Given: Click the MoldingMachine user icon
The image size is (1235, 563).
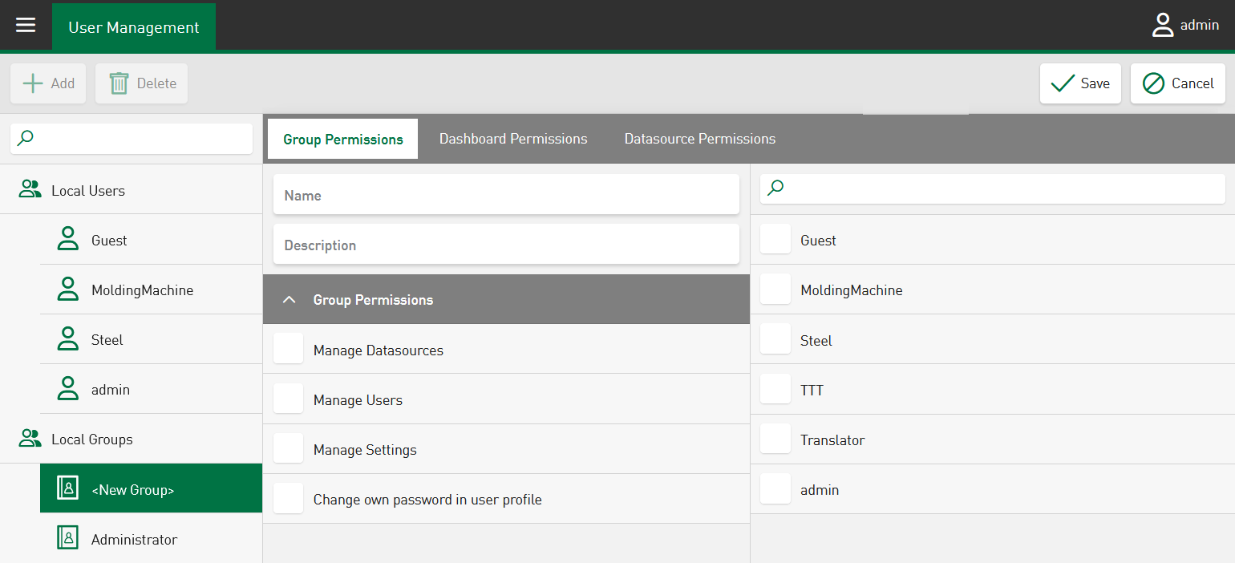Looking at the screenshot, I should click(68, 290).
